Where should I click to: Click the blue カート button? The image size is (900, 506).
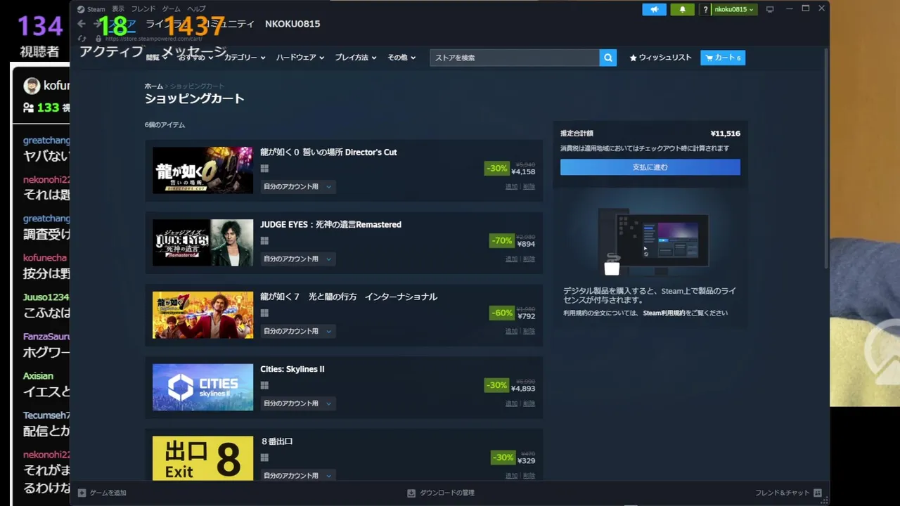point(723,58)
